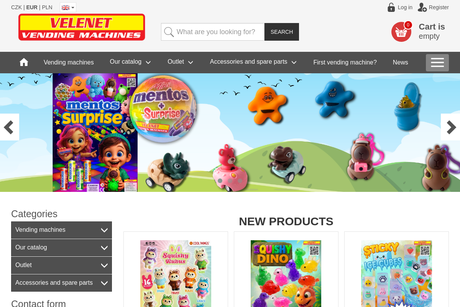Switch currency to CZK

(16, 7)
